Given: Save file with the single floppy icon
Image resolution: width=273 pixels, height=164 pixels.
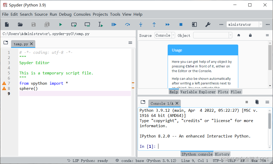Looking at the screenshot, I should point(33,24).
